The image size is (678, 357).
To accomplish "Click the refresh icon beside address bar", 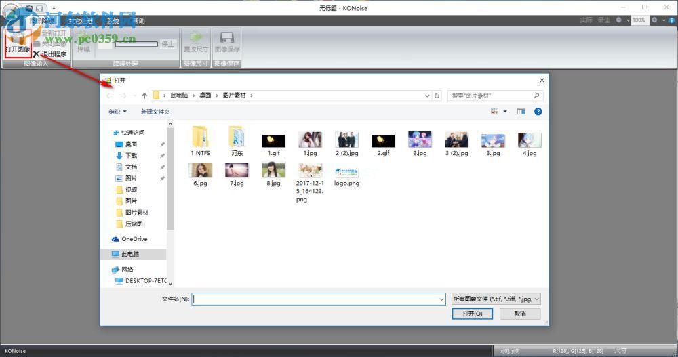I will (437, 96).
